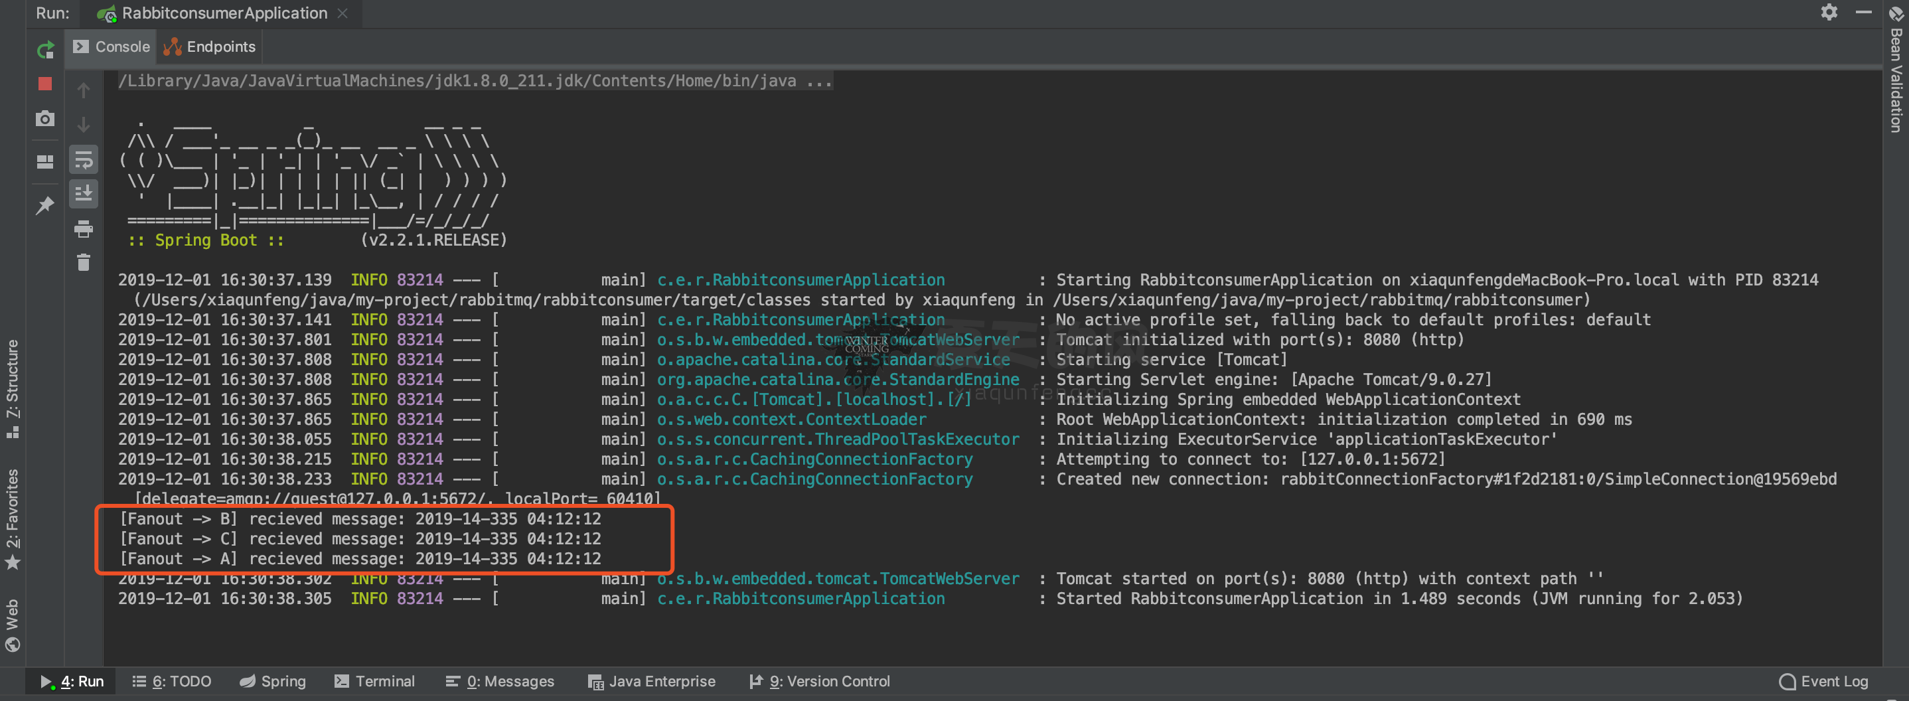Open the 9: Version Control tool window
This screenshot has height=701, width=1909.
(x=819, y=681)
